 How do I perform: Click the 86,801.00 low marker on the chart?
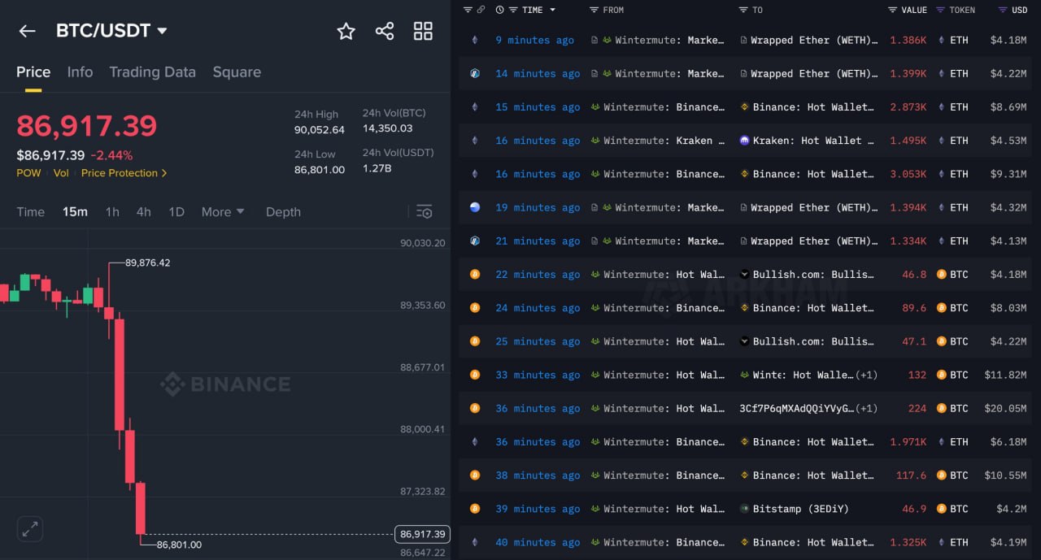coord(179,545)
